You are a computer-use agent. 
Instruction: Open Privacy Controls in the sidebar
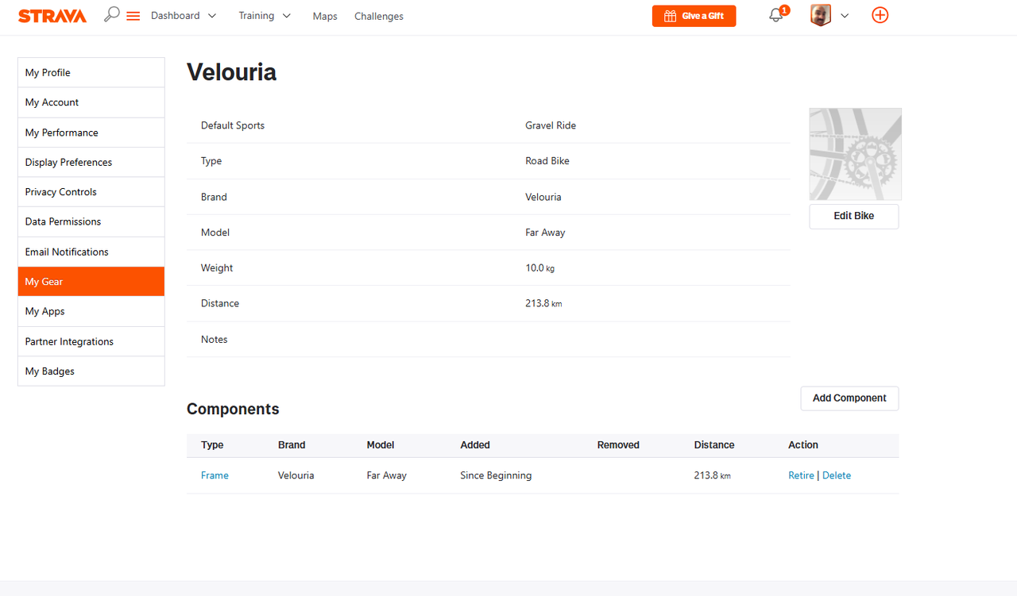click(x=91, y=192)
